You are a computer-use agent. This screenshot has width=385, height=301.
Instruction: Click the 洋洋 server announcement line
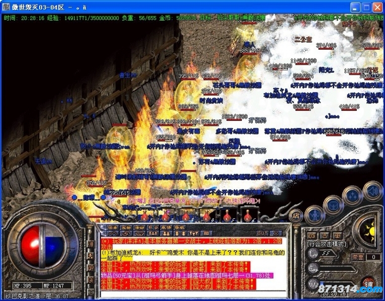click(x=191, y=244)
